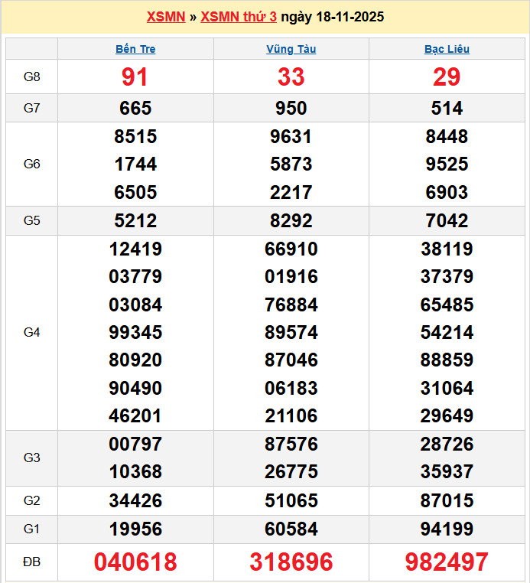Select the G3 row label
The height and width of the screenshot is (583, 530).
pos(31,458)
